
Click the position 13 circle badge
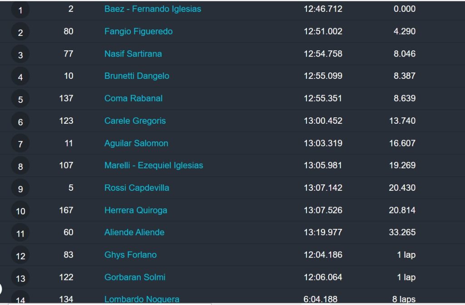pyautogui.click(x=20, y=278)
